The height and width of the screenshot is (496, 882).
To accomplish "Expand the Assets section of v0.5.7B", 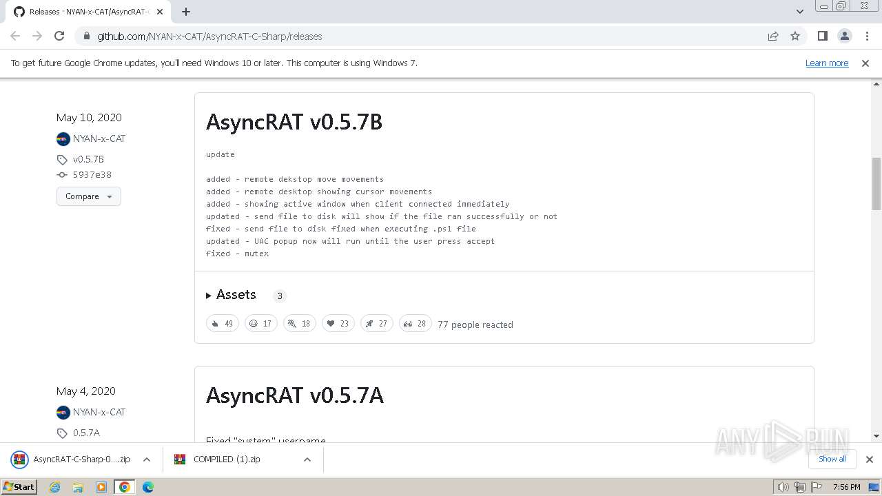I will pyautogui.click(x=231, y=295).
